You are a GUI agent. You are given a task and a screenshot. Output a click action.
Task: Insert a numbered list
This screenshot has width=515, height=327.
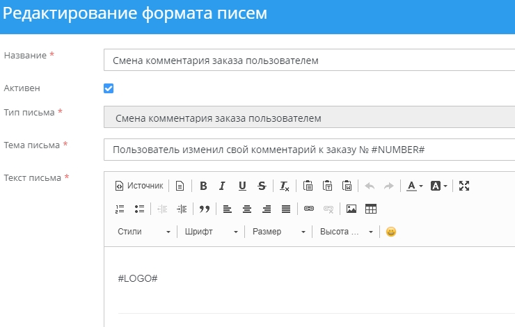click(x=120, y=209)
